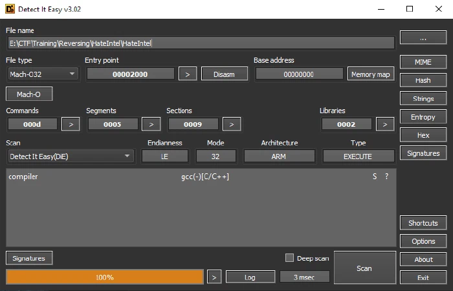The height and width of the screenshot is (291, 453).
Task: Open Libraries list via arrow button
Action: (385, 124)
